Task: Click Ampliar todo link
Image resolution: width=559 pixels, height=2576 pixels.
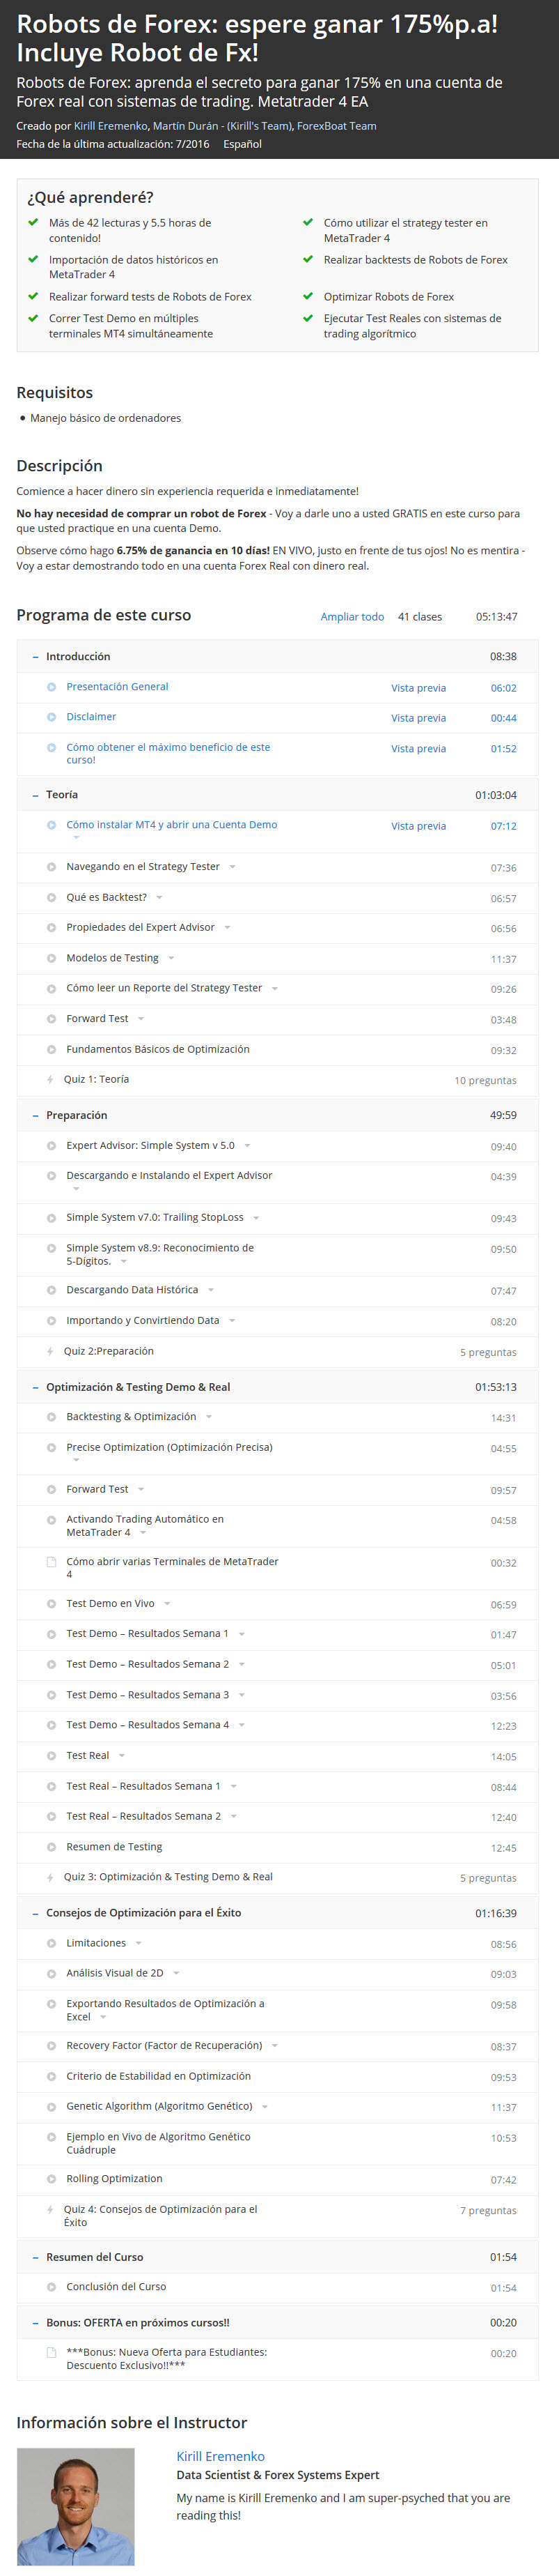Action: click(x=352, y=617)
